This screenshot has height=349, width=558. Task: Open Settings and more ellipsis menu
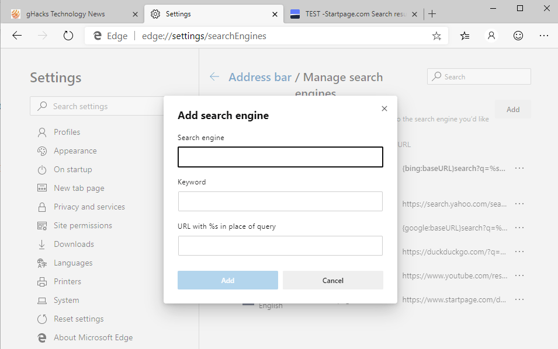point(544,36)
